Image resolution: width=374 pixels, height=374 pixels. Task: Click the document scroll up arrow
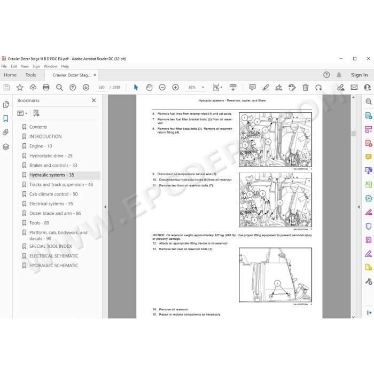click(353, 97)
